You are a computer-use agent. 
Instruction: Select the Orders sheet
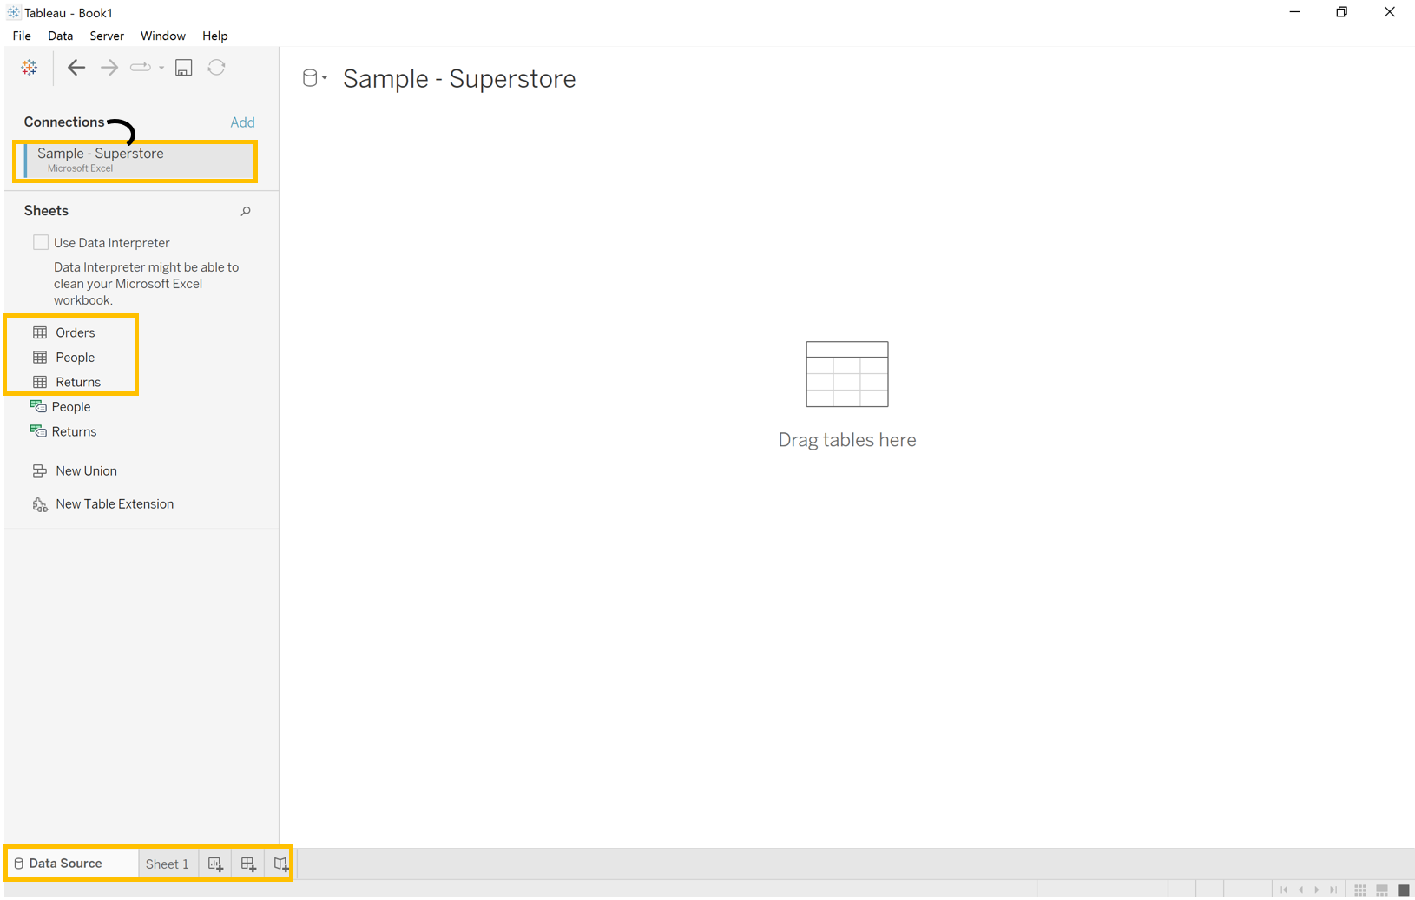[74, 332]
